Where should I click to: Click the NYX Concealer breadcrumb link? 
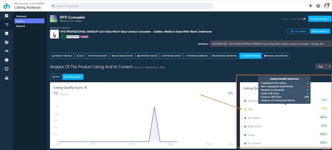coord(21,4)
